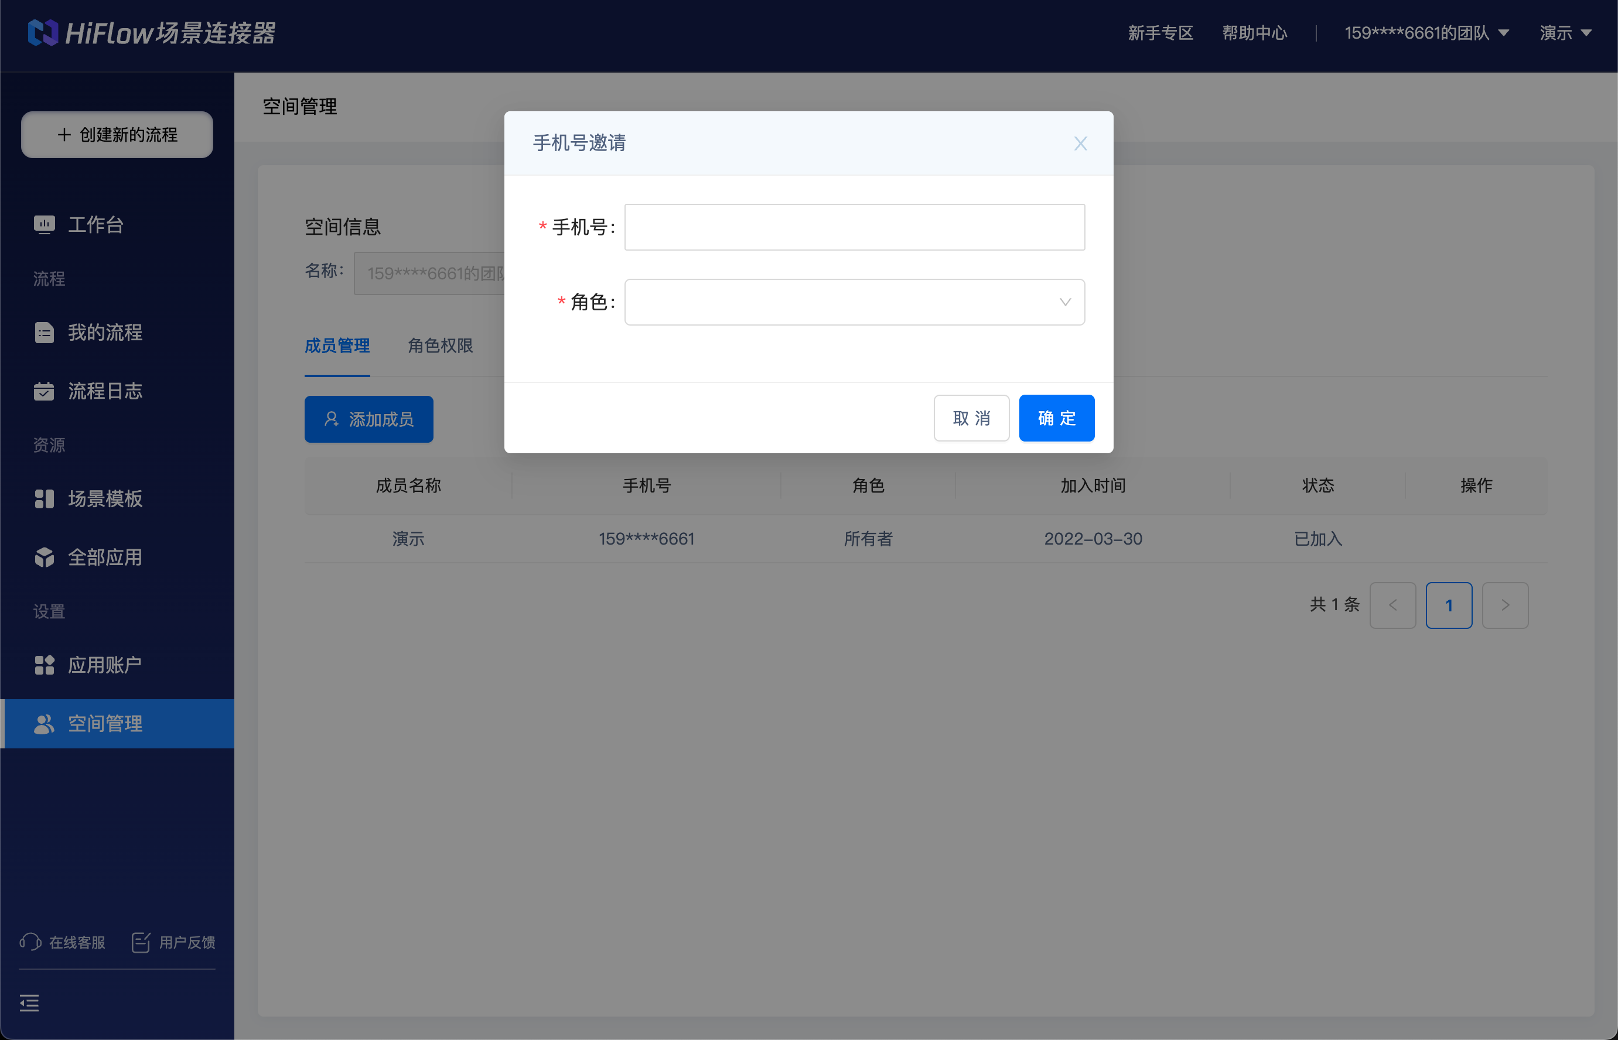Open 全部应用 cube icon

click(x=44, y=557)
